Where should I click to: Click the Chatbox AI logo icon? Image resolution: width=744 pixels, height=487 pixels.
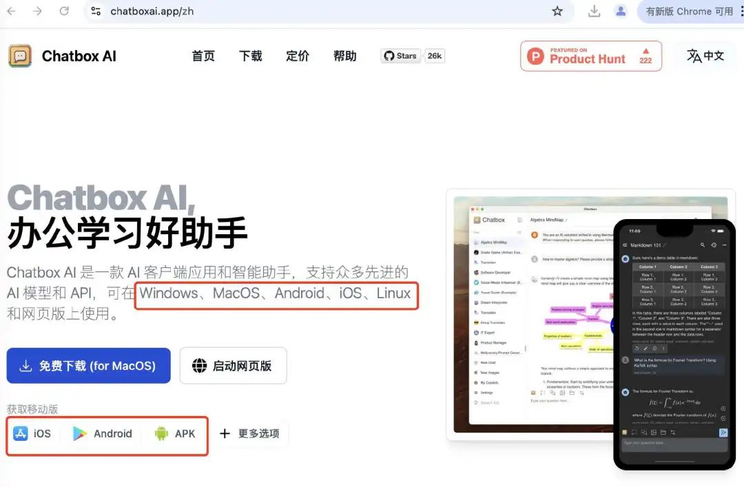coord(20,56)
